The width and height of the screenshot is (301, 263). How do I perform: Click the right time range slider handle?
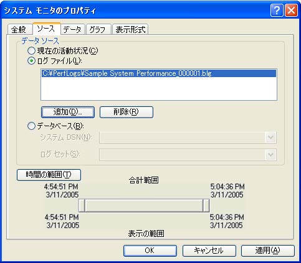(206, 205)
